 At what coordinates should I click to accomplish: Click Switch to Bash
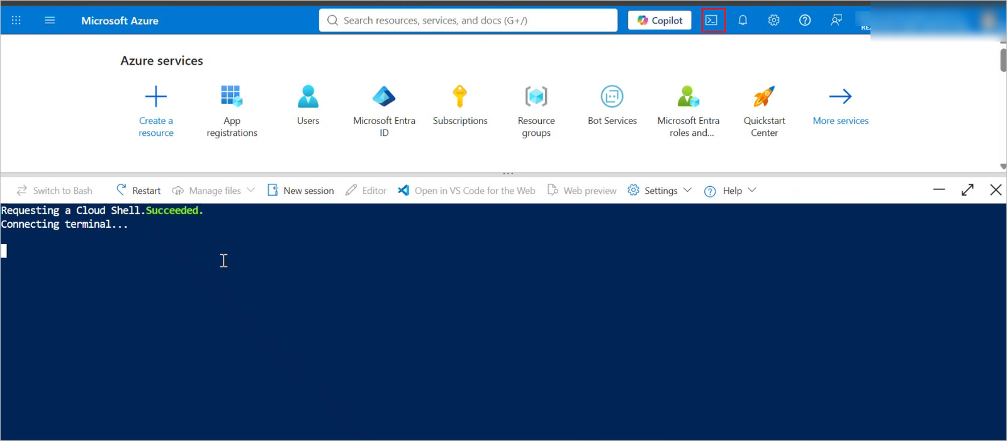[x=55, y=191]
